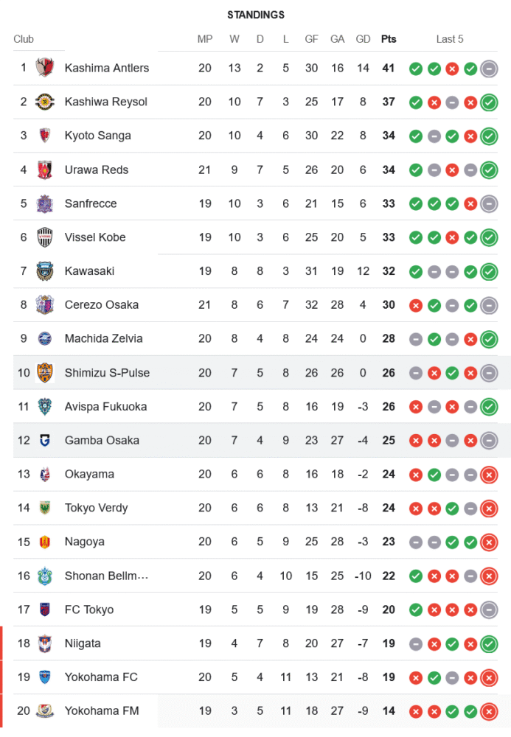
Task: Open the Kyoto Sanga team name link
Action: [97, 136]
